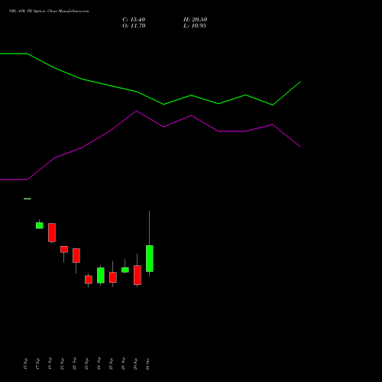Select the '28 Sep' date label

coord(123,364)
